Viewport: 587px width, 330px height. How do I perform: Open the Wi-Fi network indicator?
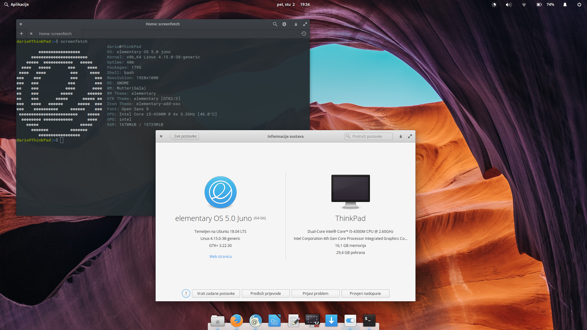pyautogui.click(x=524, y=5)
